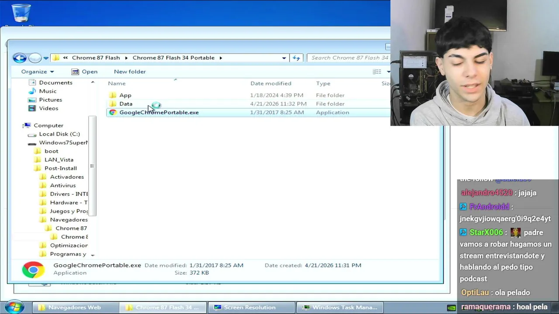The image size is (559, 314).
Task: Open the Drivers - INTE folder
Action: tap(69, 194)
